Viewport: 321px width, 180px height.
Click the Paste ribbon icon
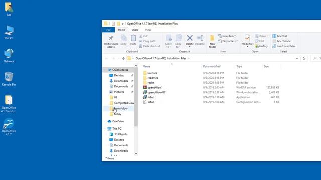coord(133,40)
